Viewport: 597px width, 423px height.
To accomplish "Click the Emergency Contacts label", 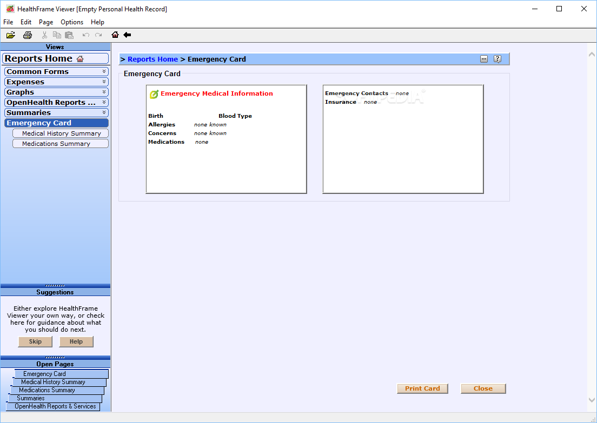I will pos(356,93).
